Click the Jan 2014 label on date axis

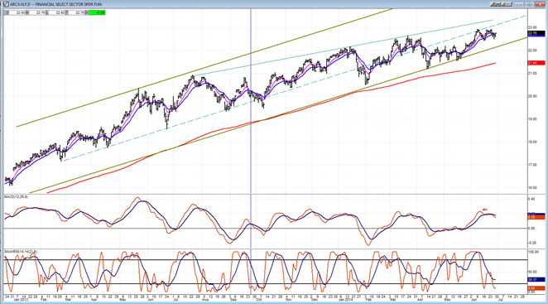click(346, 300)
